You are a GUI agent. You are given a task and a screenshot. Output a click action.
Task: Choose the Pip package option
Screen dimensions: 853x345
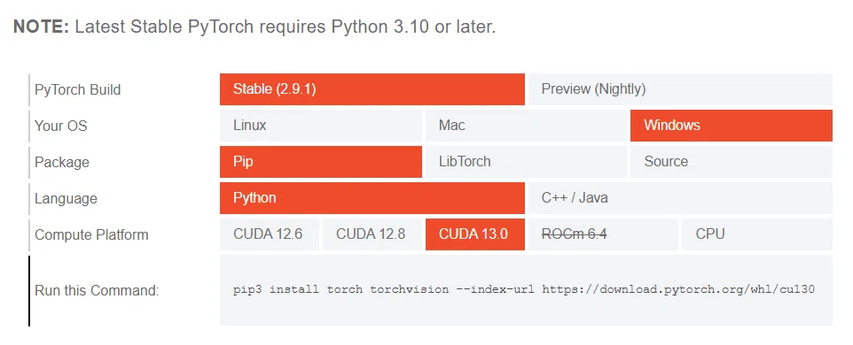click(x=321, y=162)
